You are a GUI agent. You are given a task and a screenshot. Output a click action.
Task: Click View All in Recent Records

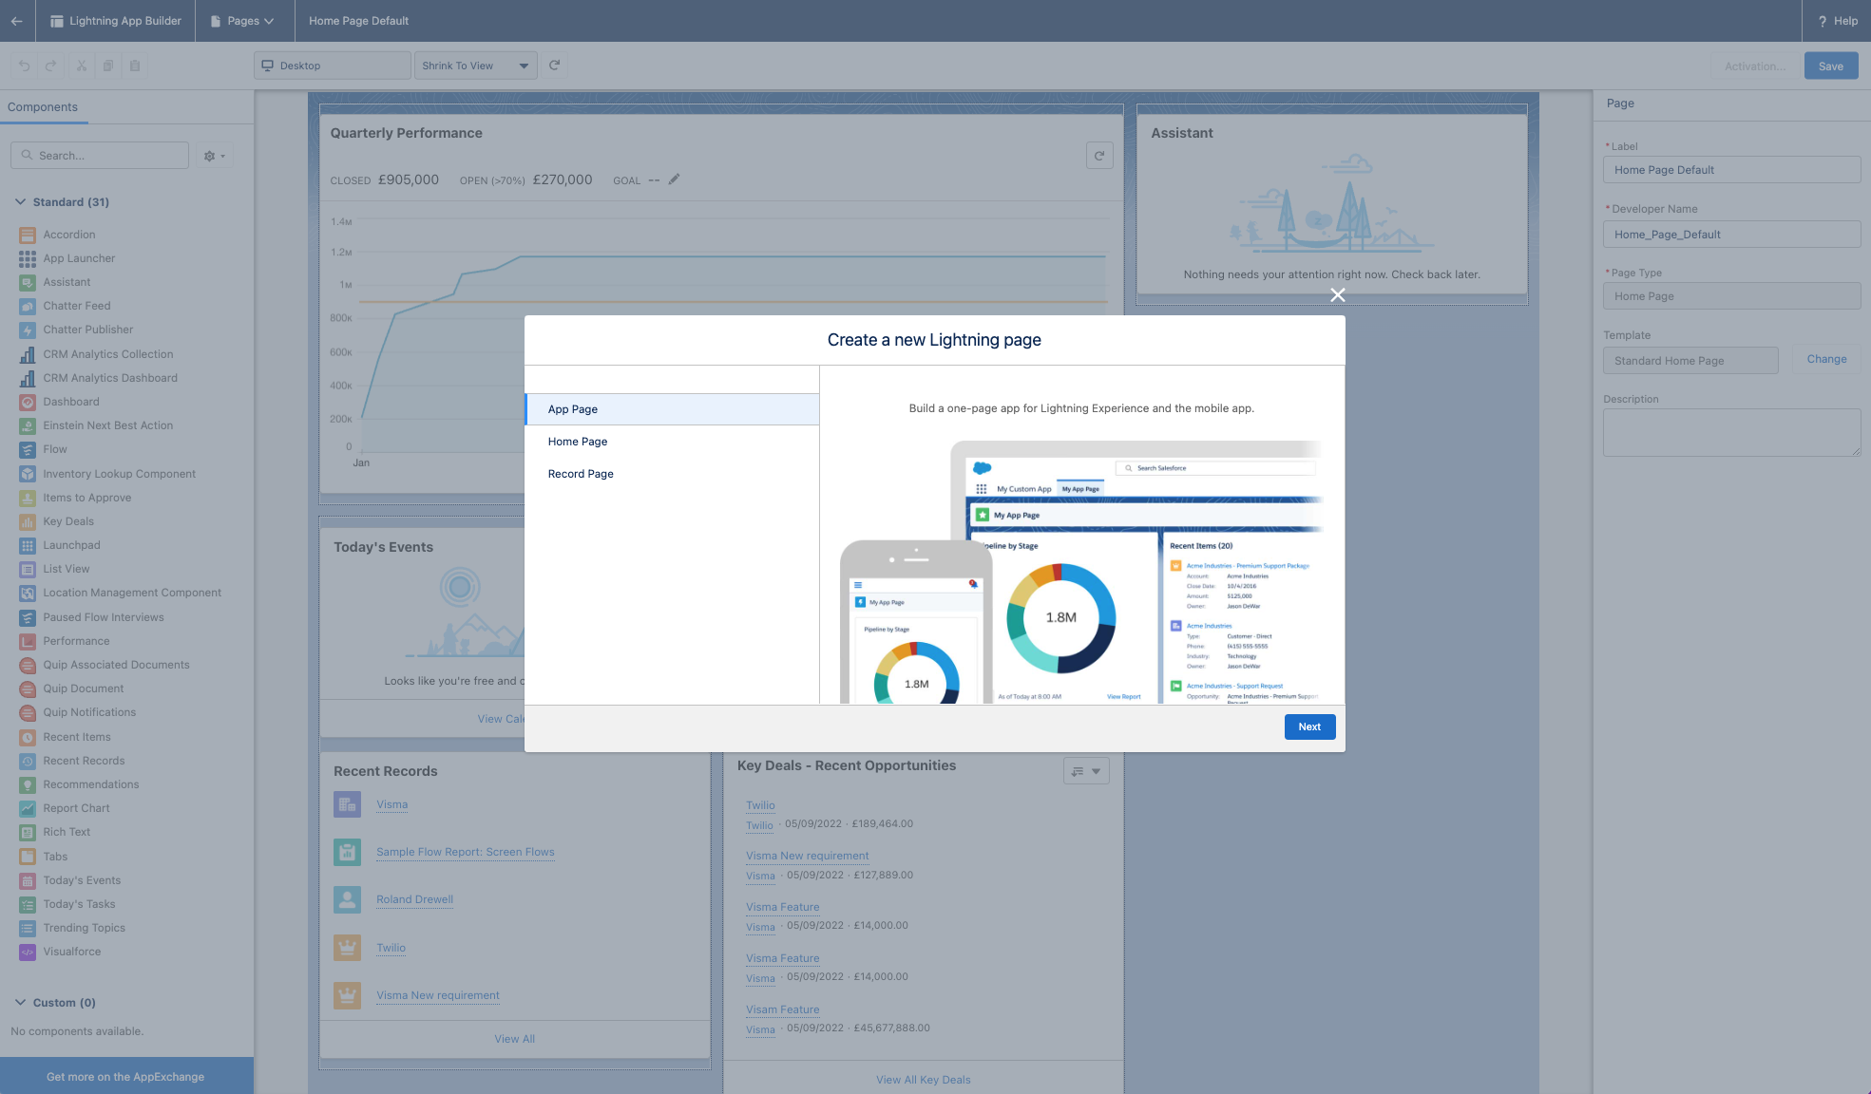(514, 1039)
